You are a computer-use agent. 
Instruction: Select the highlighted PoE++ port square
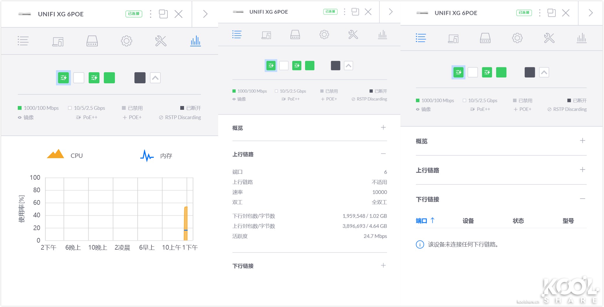63,77
